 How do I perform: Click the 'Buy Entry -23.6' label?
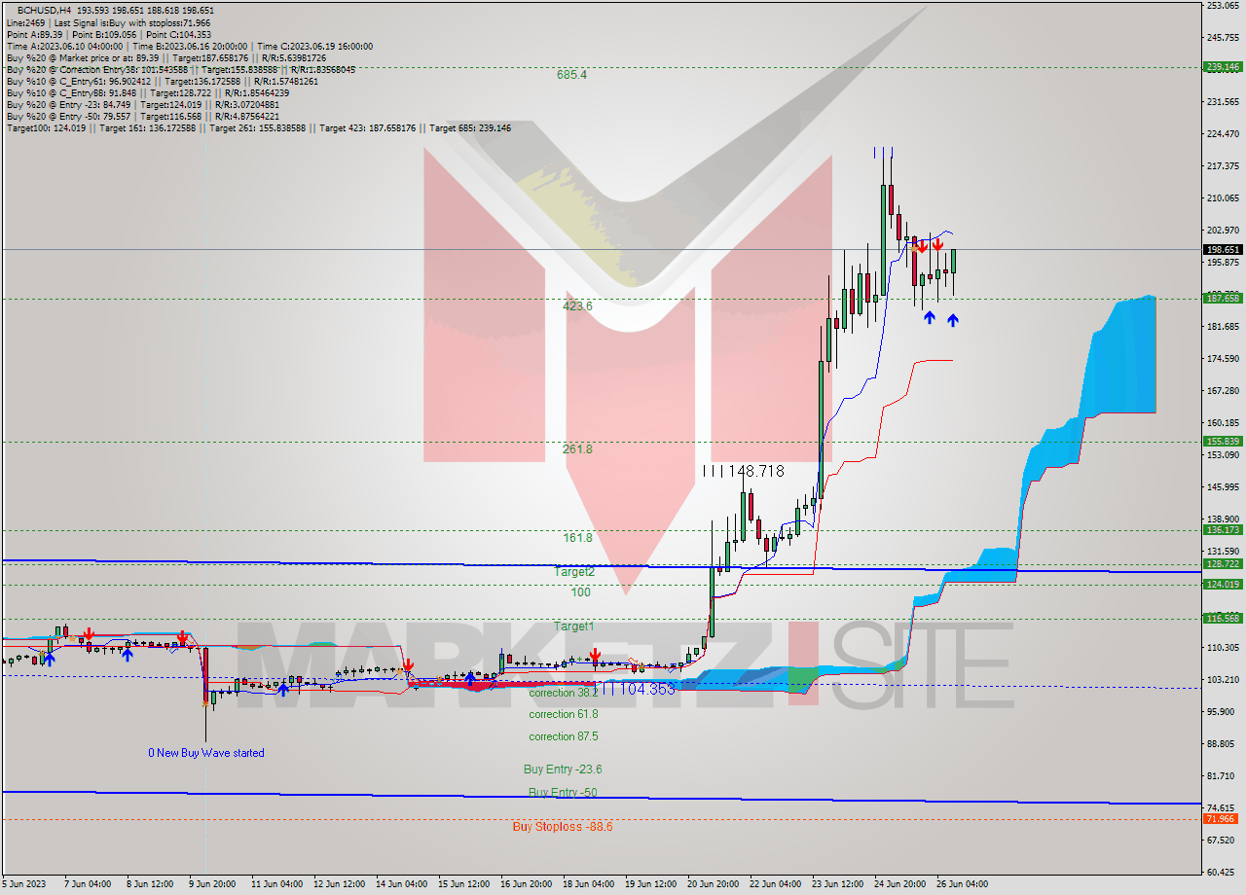(563, 770)
